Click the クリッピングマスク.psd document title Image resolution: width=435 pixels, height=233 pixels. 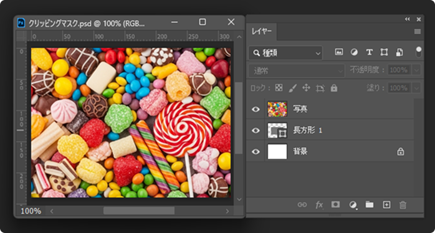point(87,23)
